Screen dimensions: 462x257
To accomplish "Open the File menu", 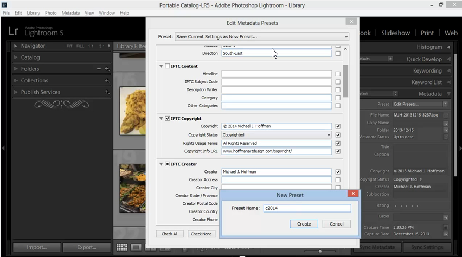I will click(x=6, y=13).
